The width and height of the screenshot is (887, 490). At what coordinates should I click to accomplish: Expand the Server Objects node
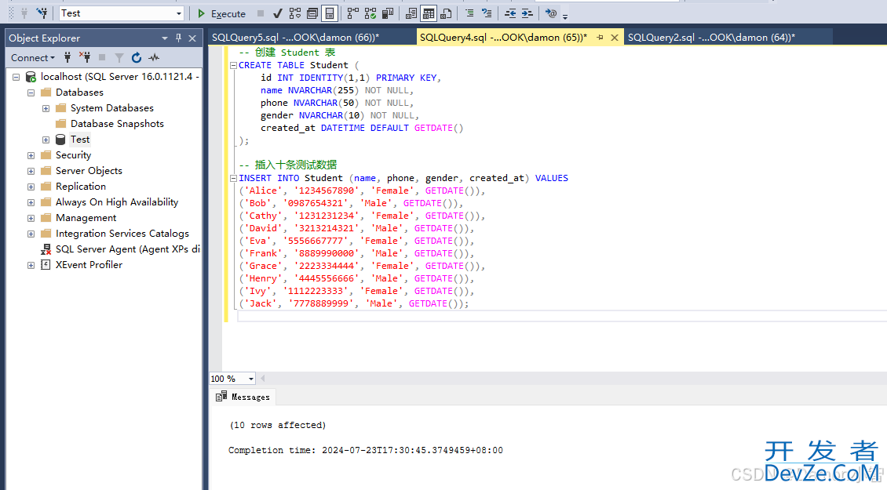pyautogui.click(x=31, y=171)
